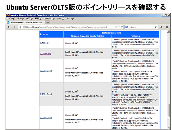The height and width of the screenshot is (130, 172).
Task: Go to the Firefox home page icon
Action: point(167,27)
